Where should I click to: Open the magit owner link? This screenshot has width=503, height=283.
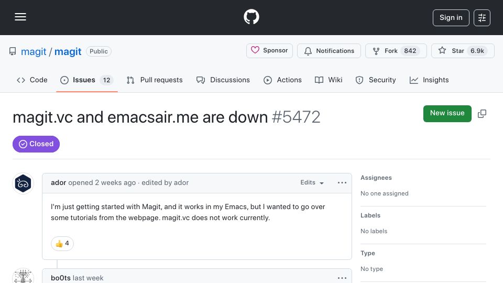point(34,51)
